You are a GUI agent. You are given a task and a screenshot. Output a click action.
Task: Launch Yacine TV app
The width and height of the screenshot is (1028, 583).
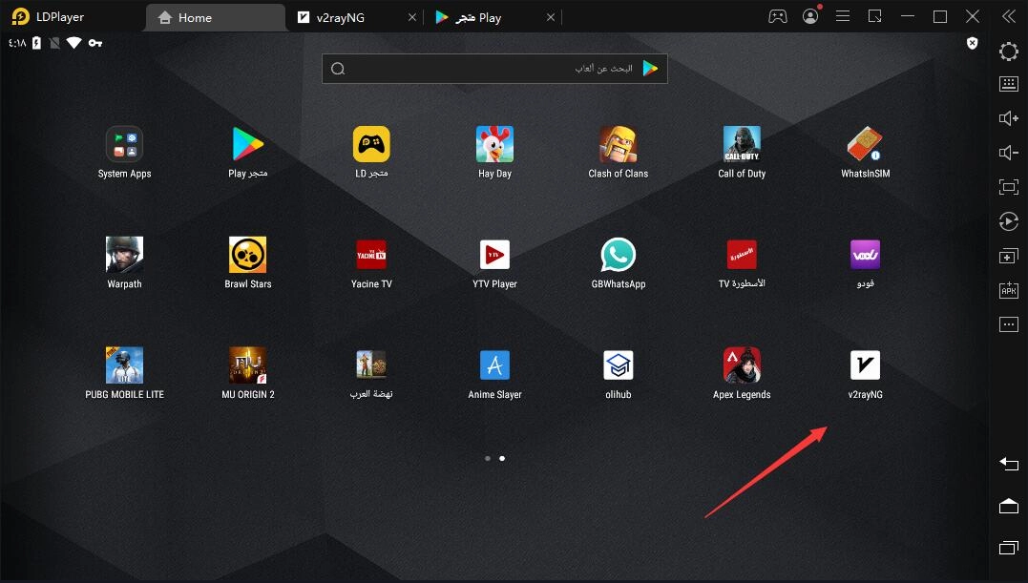pyautogui.click(x=371, y=255)
